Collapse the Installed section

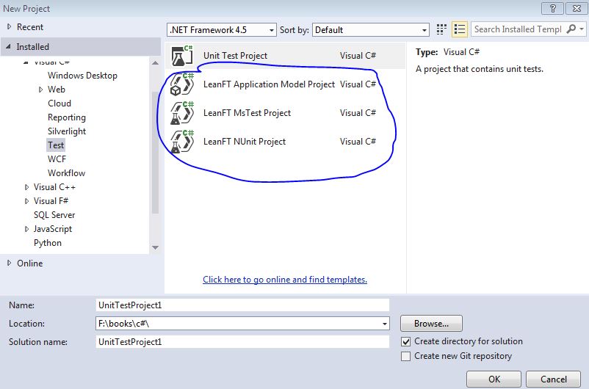pos(8,46)
